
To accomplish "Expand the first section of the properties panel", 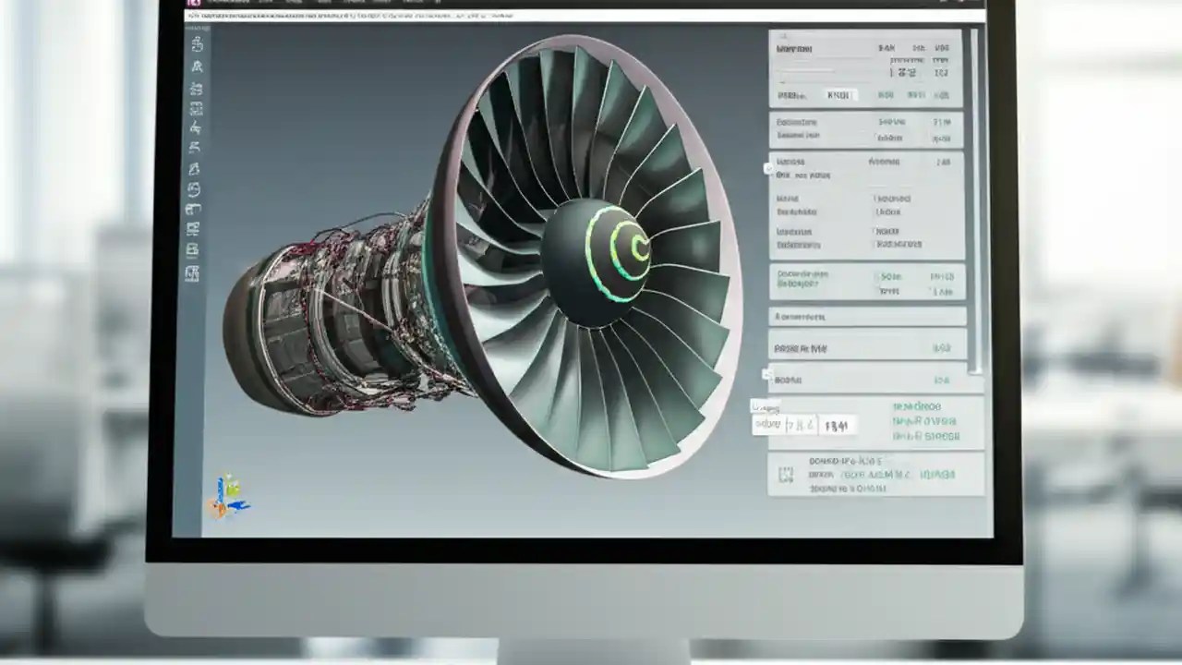I will [x=866, y=49].
